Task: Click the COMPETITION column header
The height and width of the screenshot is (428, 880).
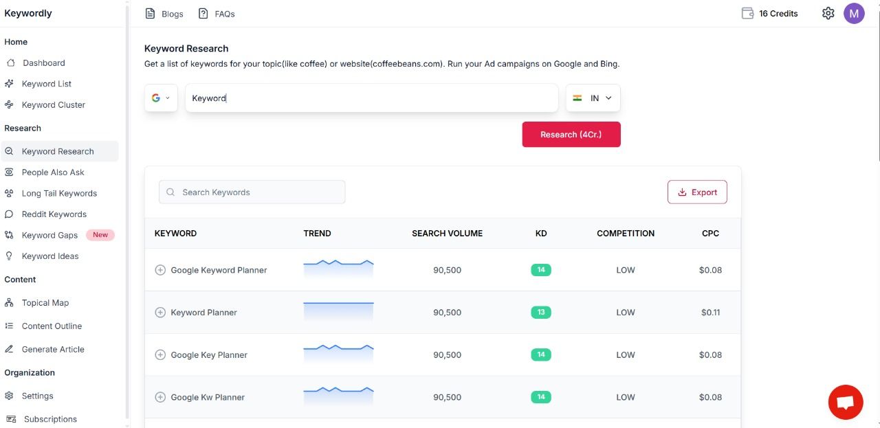Action: pos(626,234)
